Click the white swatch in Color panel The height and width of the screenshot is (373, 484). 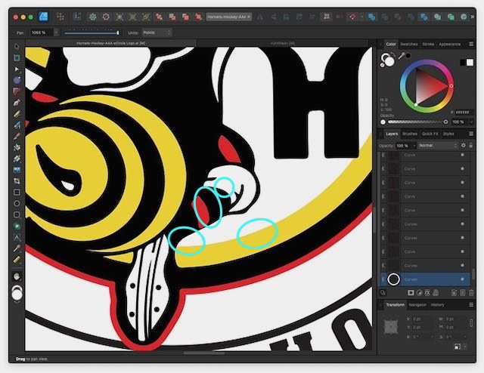click(x=470, y=63)
